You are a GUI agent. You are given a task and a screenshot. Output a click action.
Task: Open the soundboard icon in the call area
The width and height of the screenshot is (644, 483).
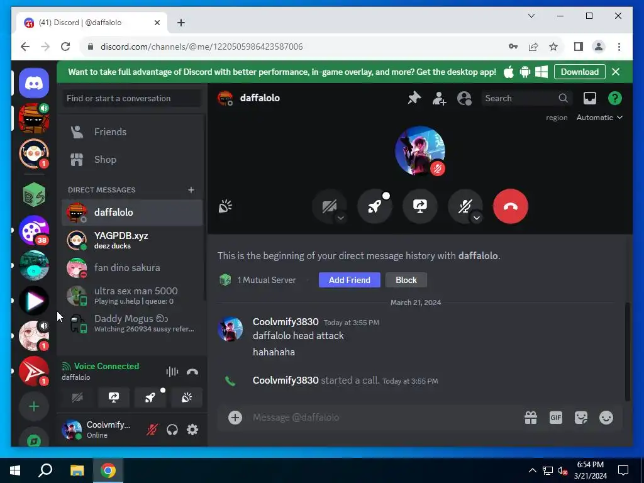[225, 206]
